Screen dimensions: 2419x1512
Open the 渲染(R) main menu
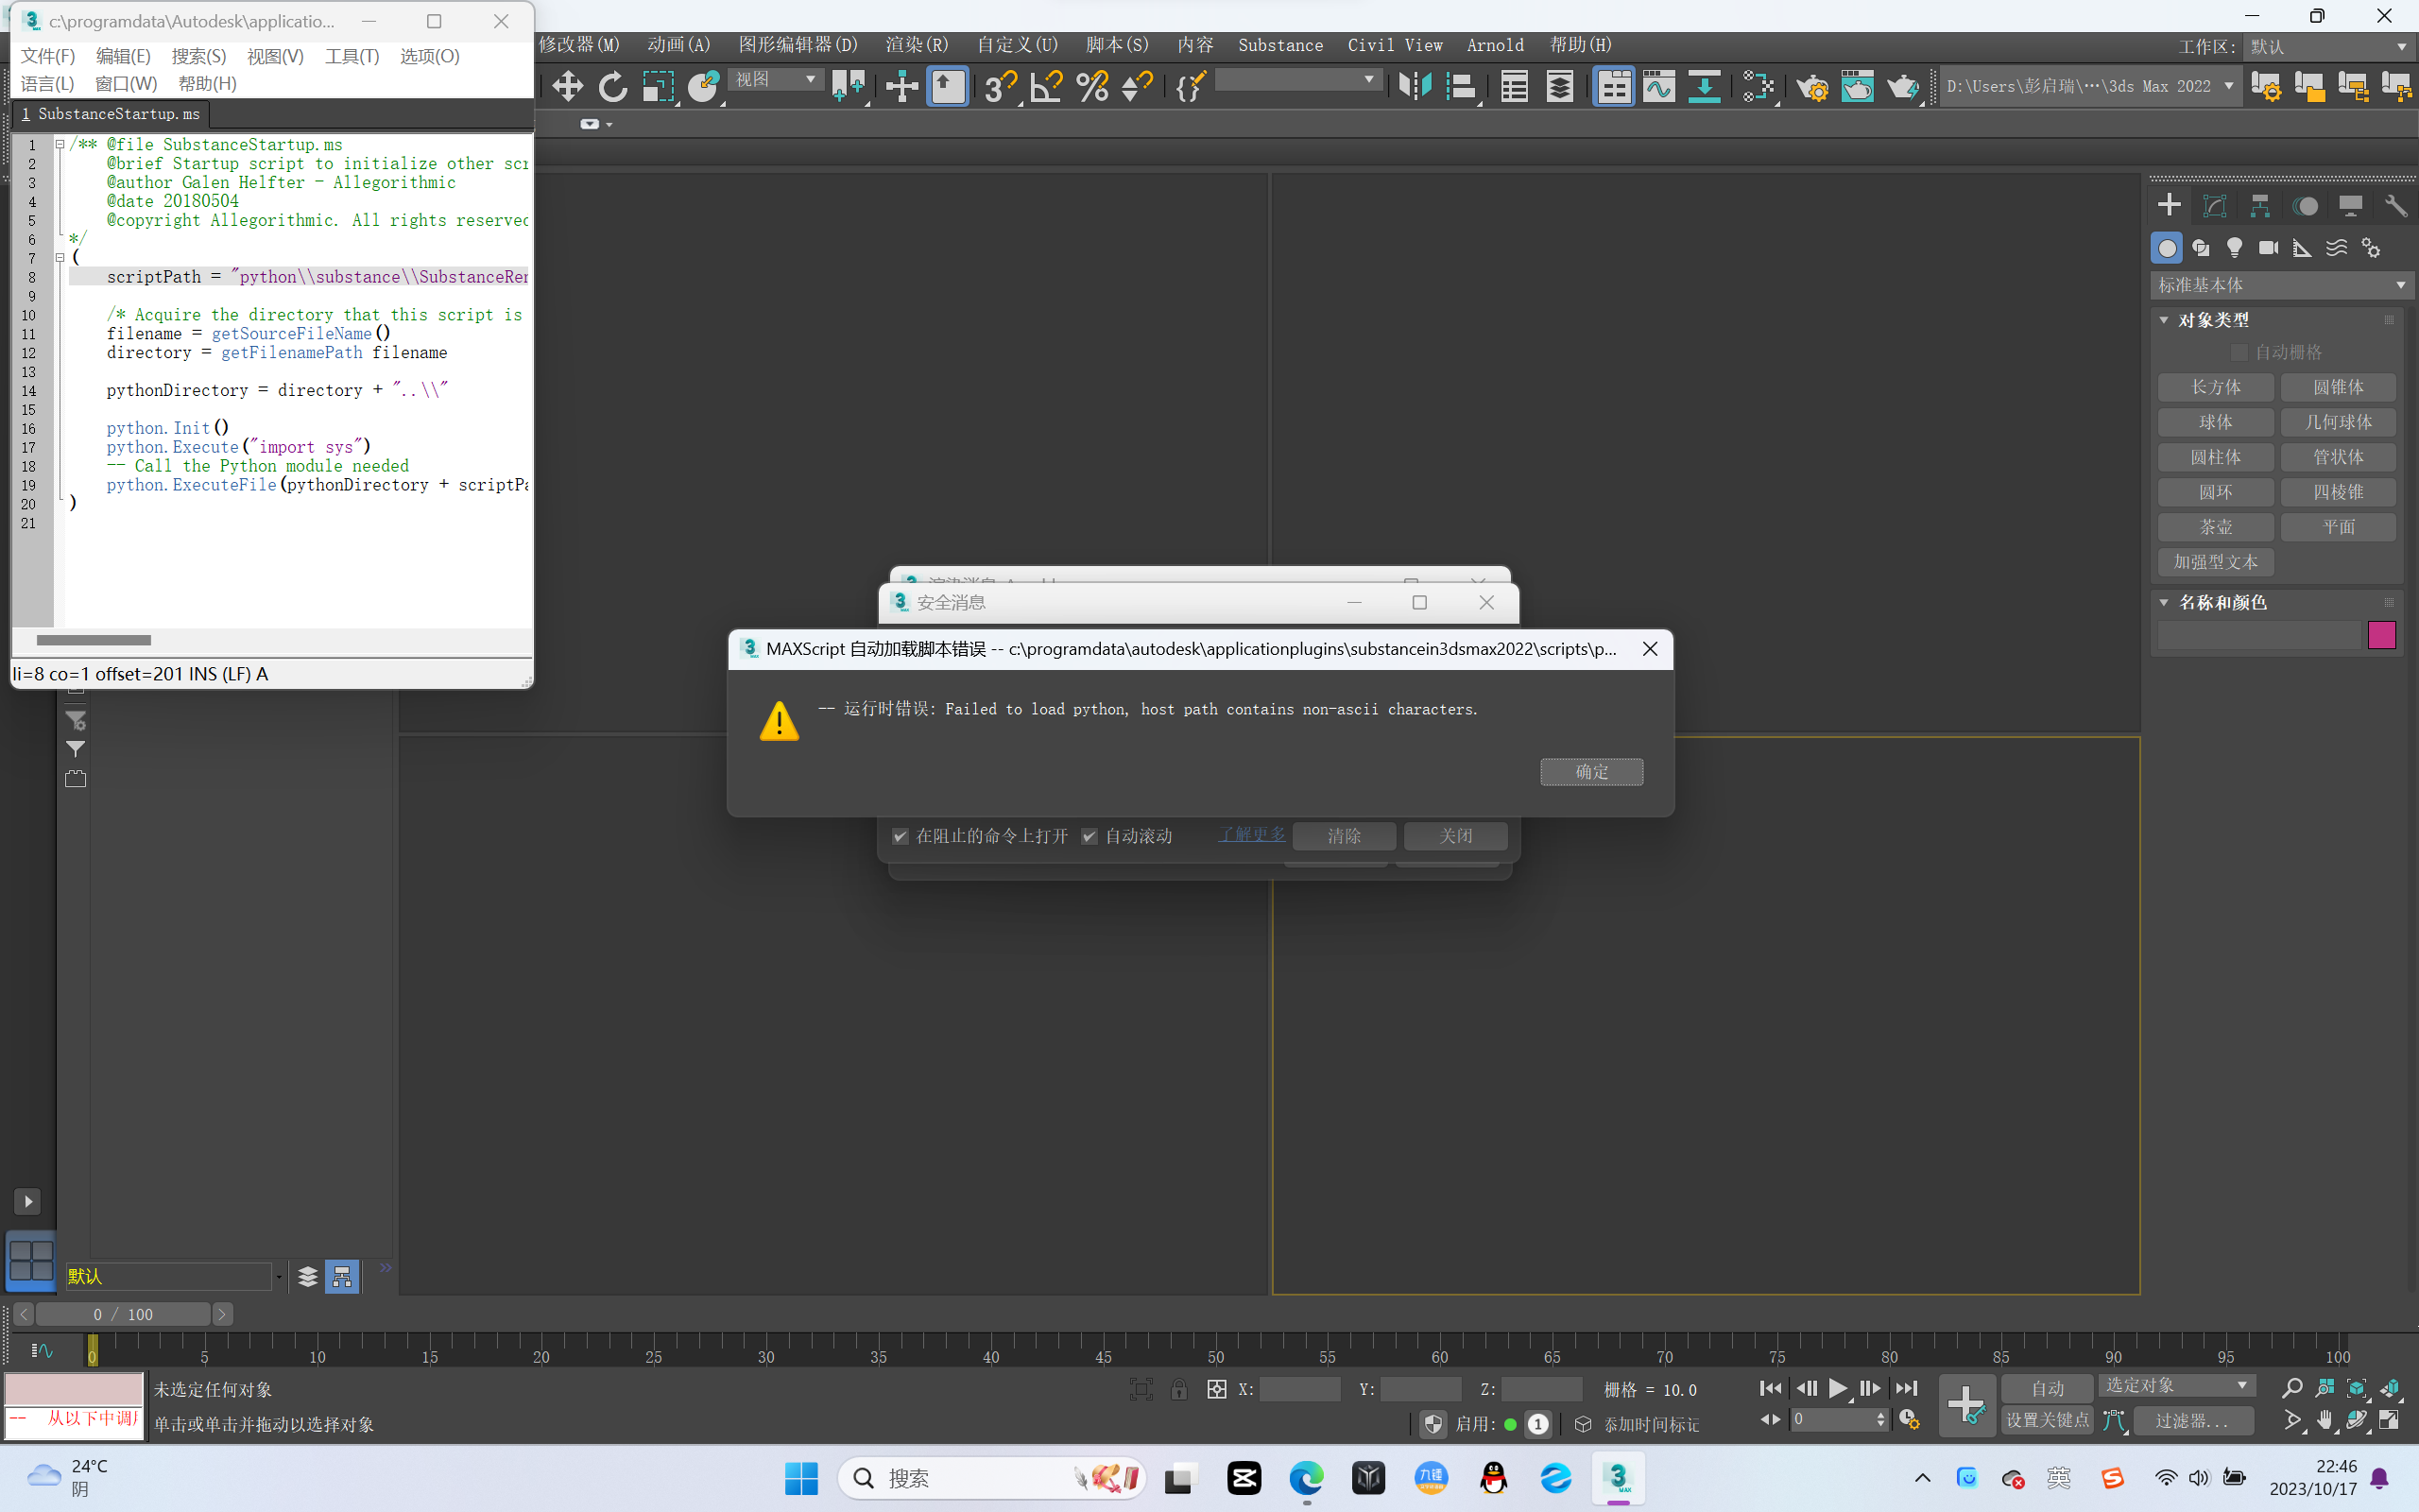pos(917,45)
